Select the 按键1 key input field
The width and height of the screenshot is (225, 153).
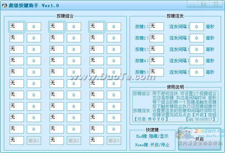tap(157, 27)
